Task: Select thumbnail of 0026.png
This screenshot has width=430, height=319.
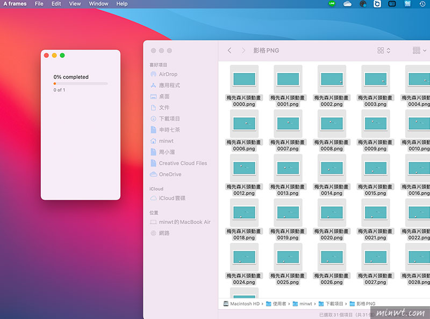Action: click(332, 257)
